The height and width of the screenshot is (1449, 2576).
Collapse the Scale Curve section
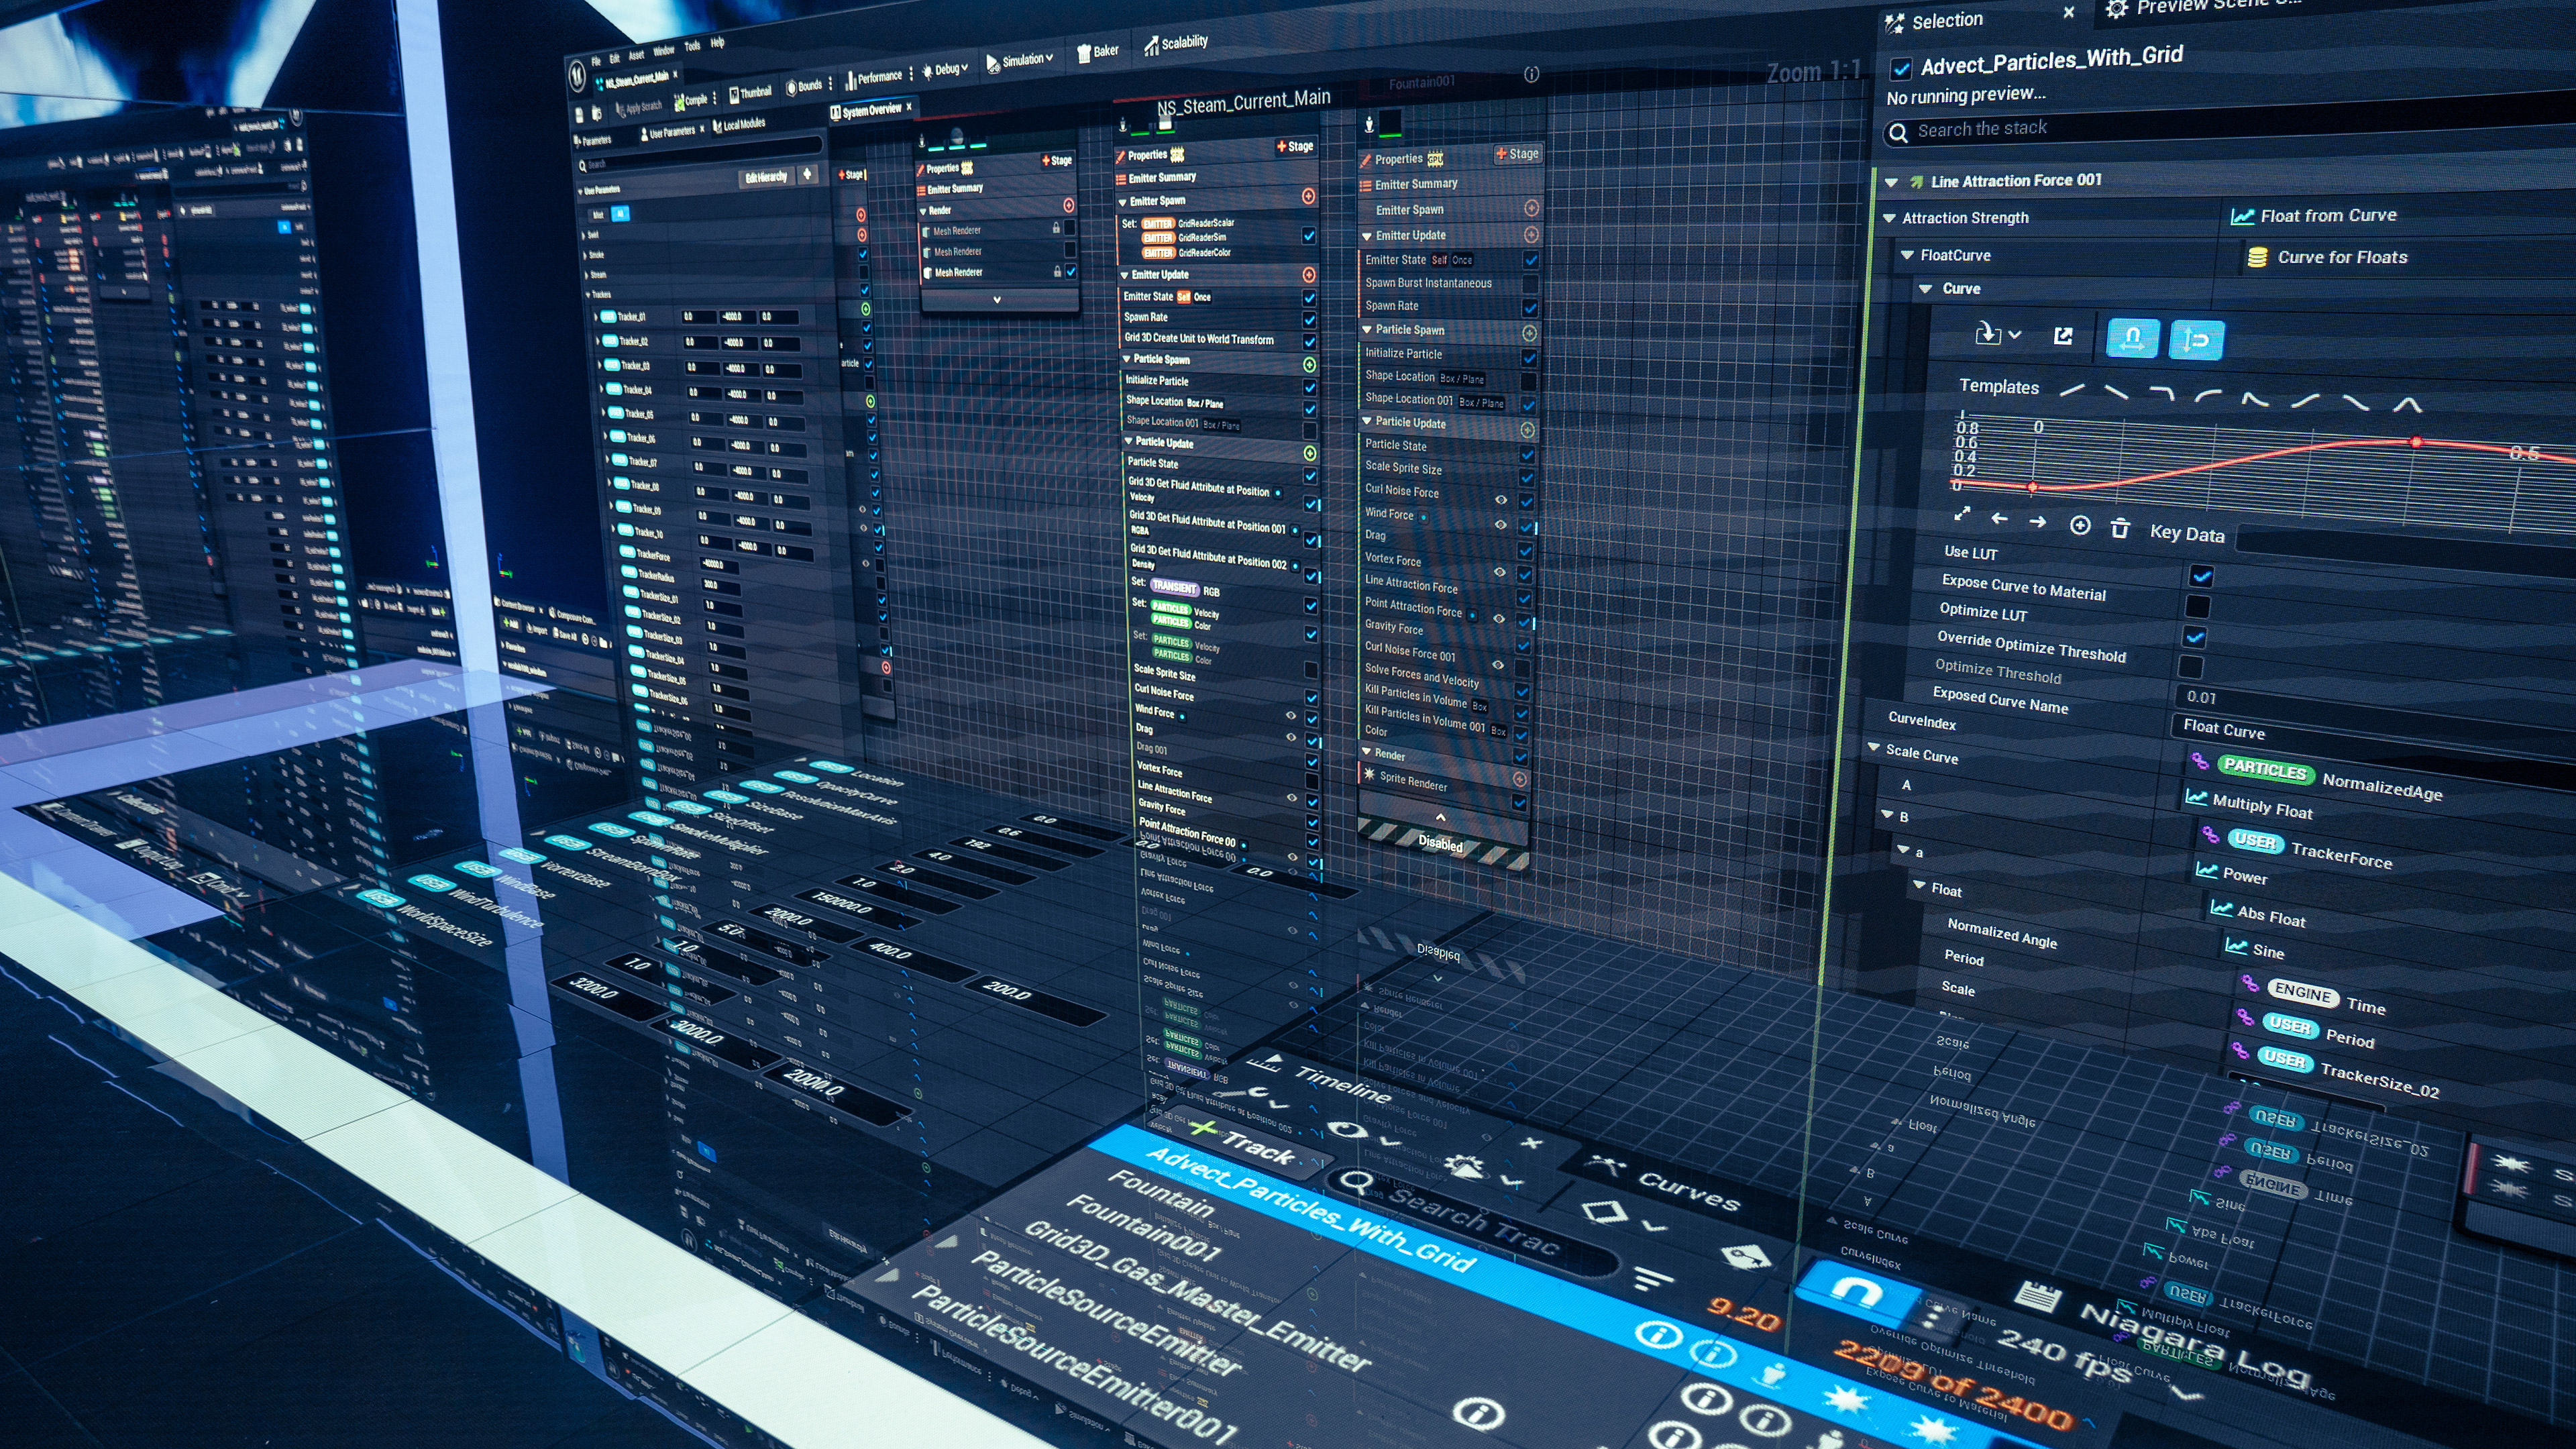(1873, 747)
